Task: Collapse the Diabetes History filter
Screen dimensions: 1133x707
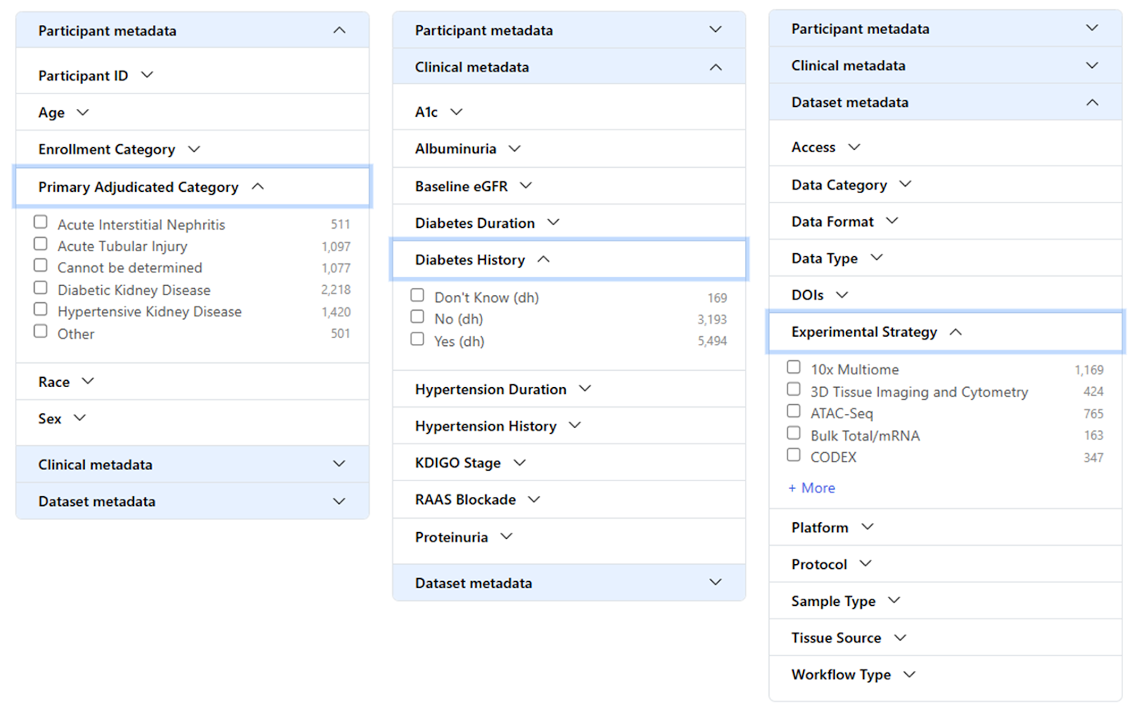Action: click(x=569, y=260)
